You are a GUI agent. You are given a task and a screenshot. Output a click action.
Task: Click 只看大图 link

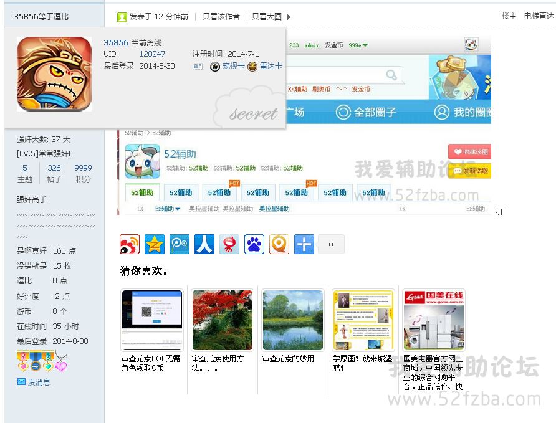(267, 17)
